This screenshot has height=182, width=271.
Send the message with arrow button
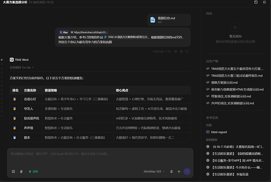(x=187, y=171)
